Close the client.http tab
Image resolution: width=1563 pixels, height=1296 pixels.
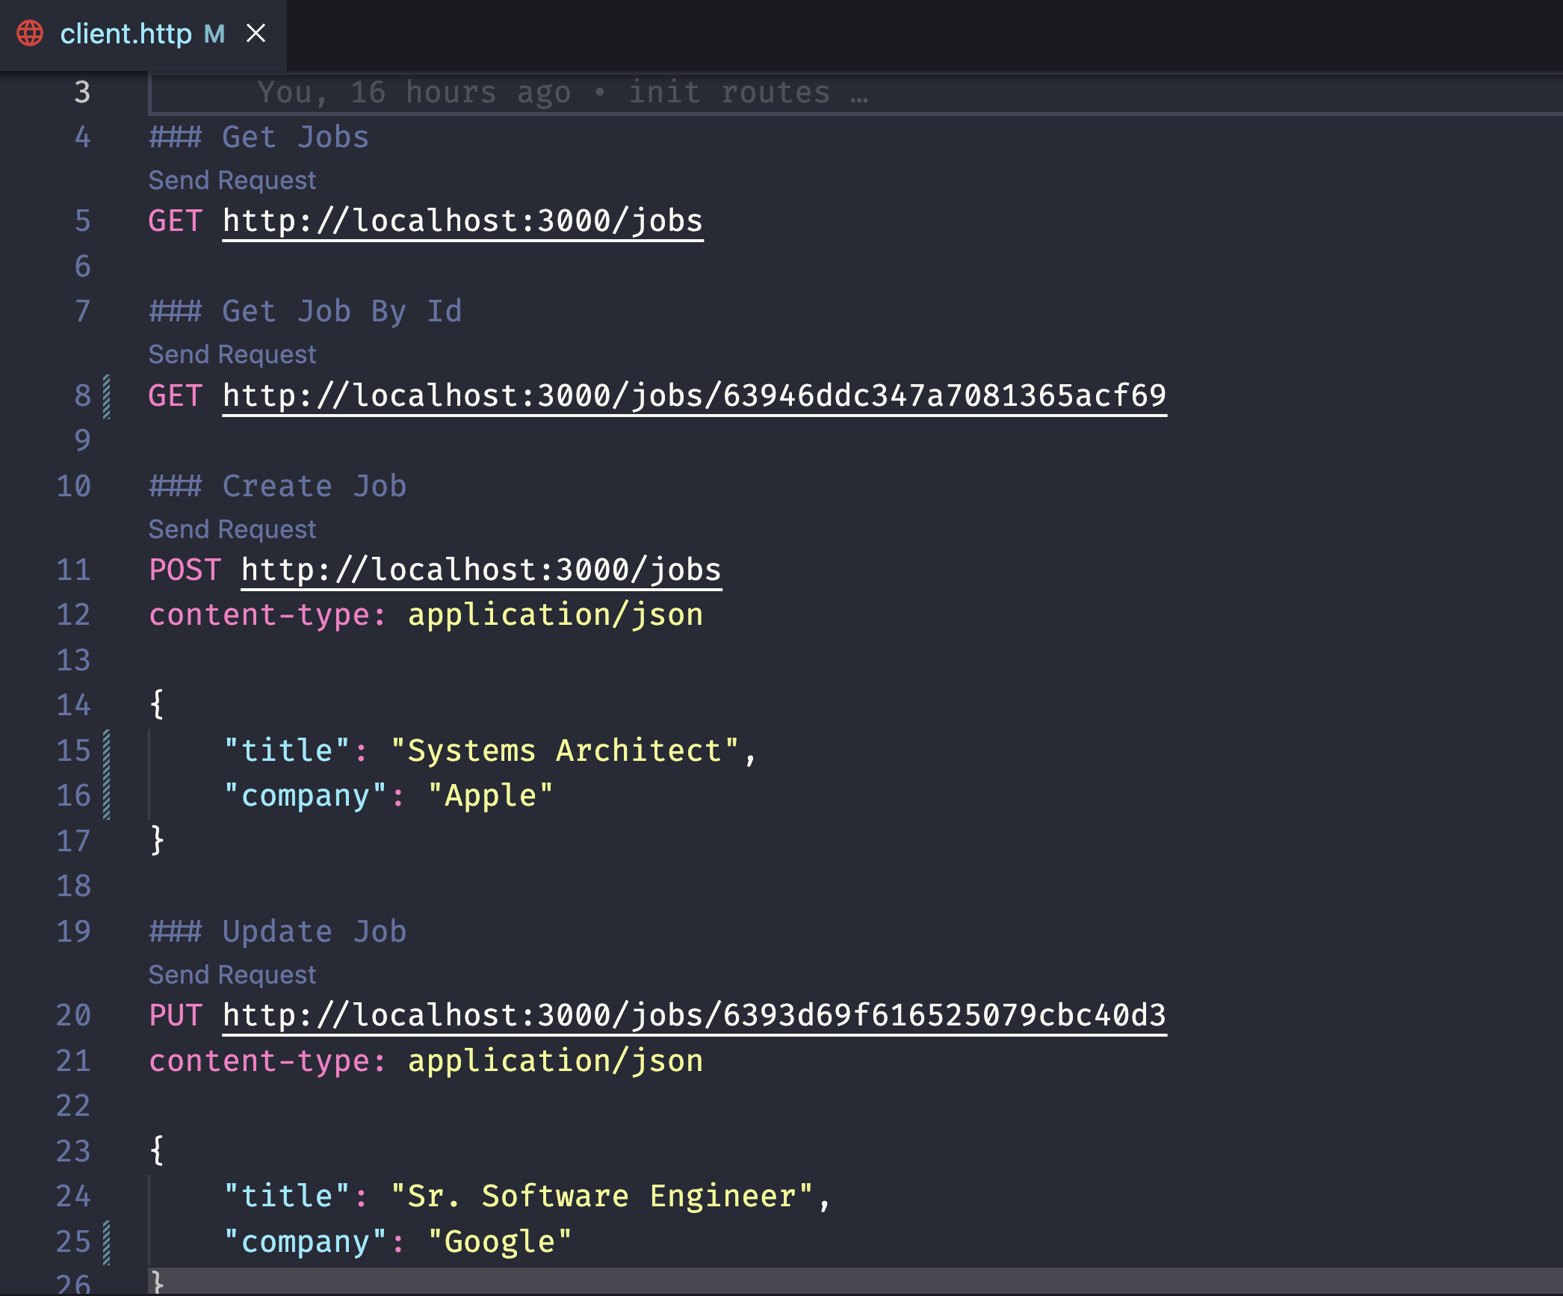[256, 34]
